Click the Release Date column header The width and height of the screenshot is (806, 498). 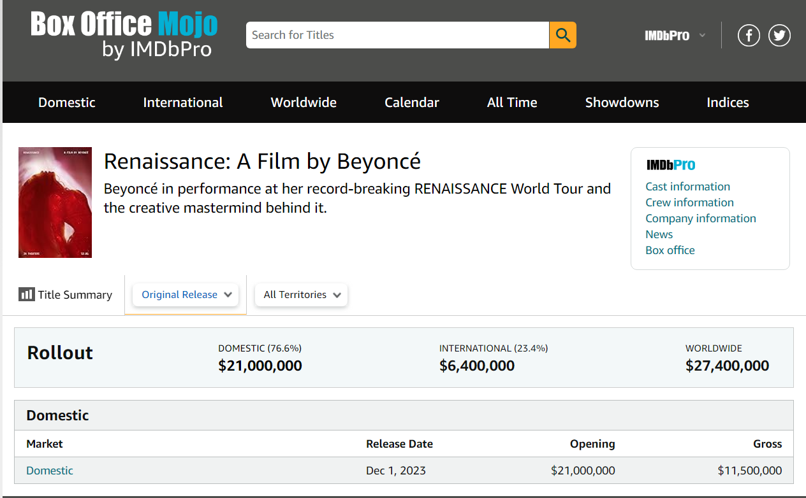coord(399,444)
